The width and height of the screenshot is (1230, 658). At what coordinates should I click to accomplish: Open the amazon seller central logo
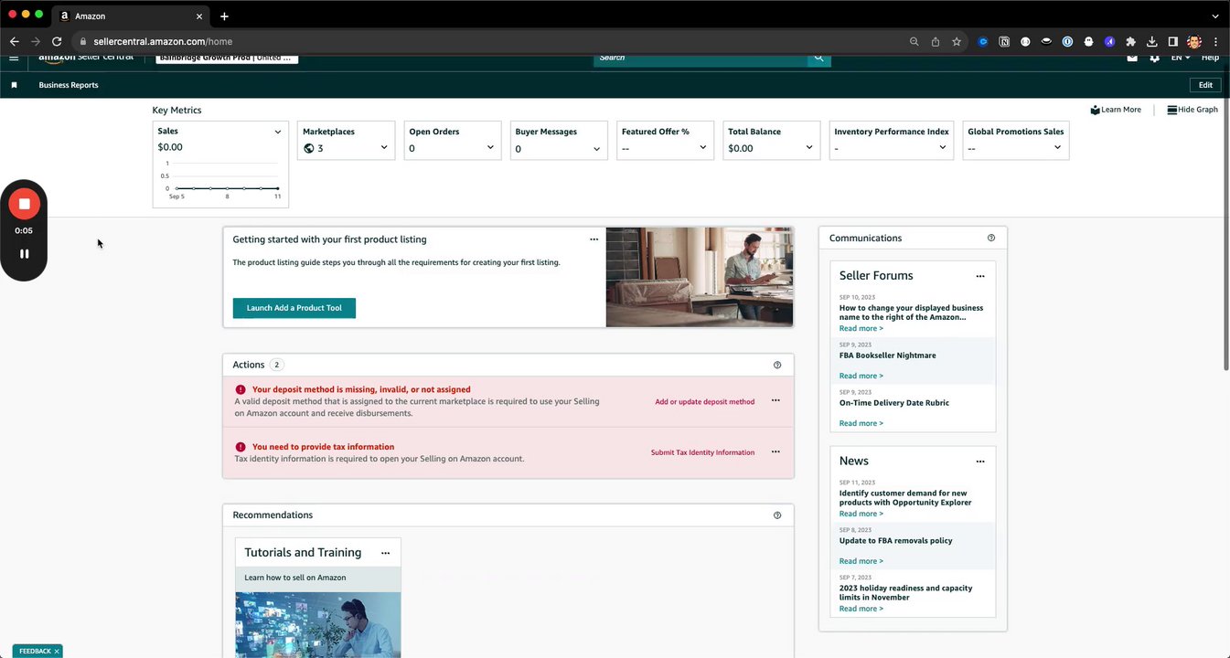click(x=86, y=58)
